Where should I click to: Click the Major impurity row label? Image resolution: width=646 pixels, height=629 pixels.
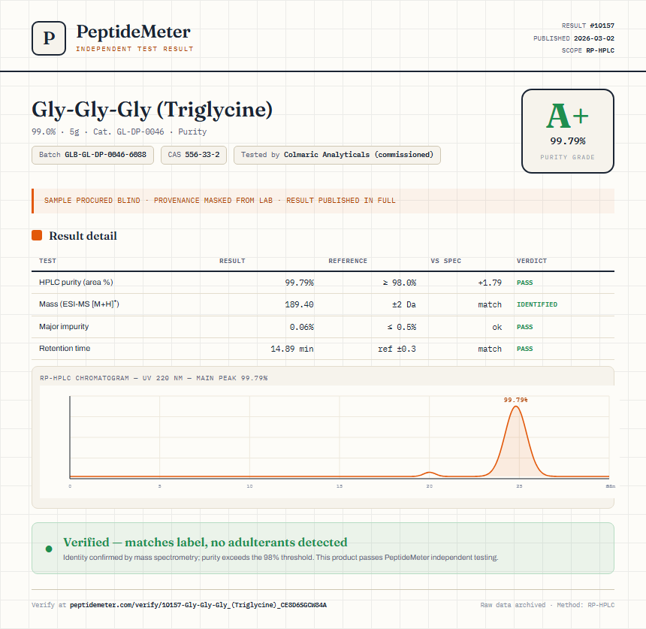coord(64,326)
